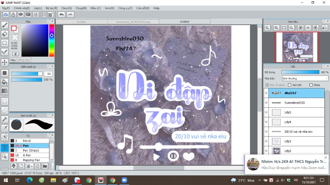This screenshot has height=185, width=330.
Task: Choose the Bucket fill tool
Action: [x=5, y=82]
